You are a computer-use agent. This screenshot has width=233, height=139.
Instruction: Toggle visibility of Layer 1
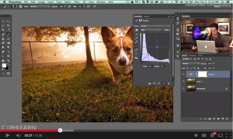click(x=183, y=81)
